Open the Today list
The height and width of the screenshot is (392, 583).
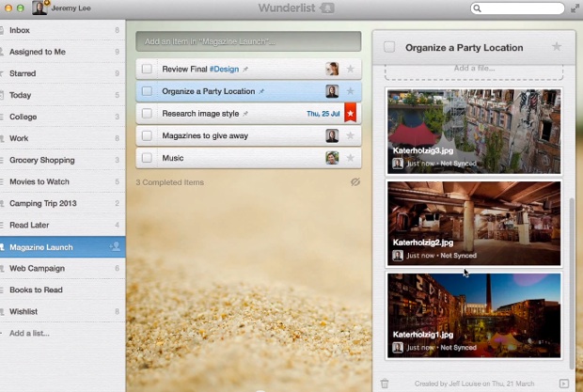[62, 95]
